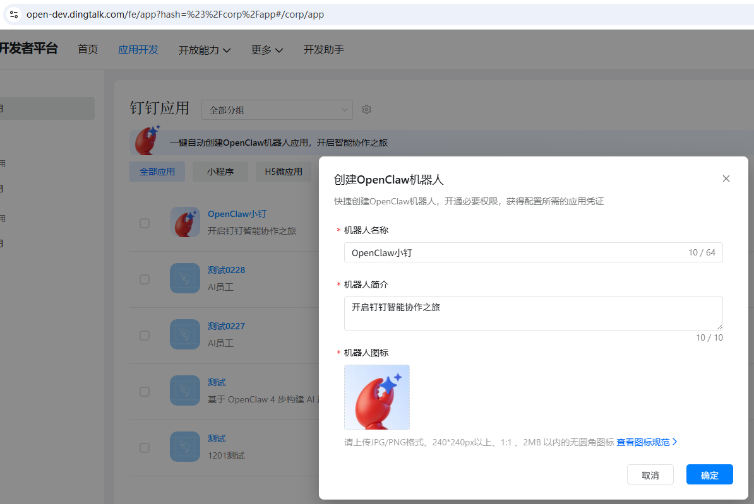Image resolution: width=754 pixels, height=504 pixels.
Task: Click the 钉钉应用 heading
Action: (x=159, y=108)
